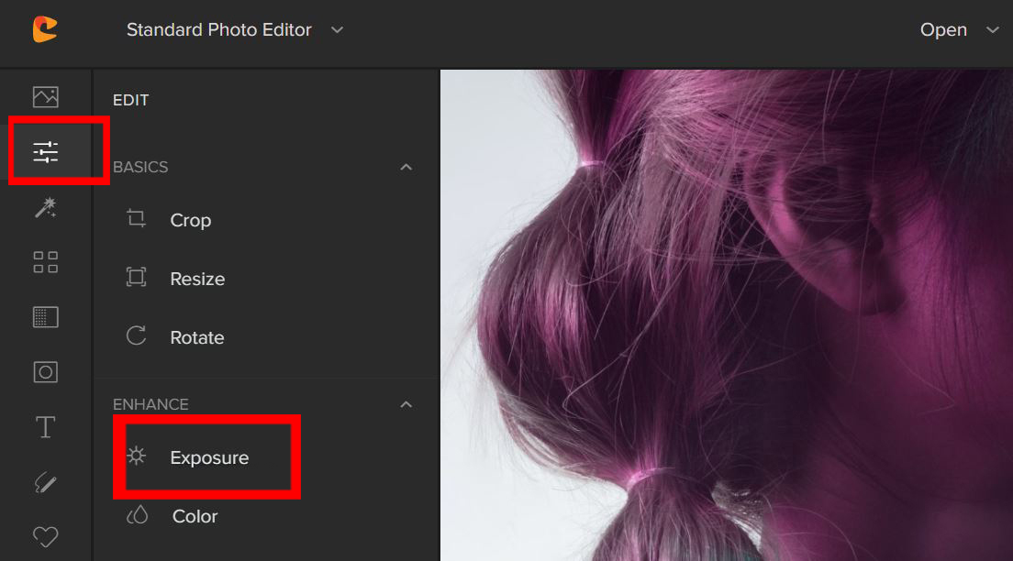Open the Image Manager sidebar icon

tap(45, 97)
